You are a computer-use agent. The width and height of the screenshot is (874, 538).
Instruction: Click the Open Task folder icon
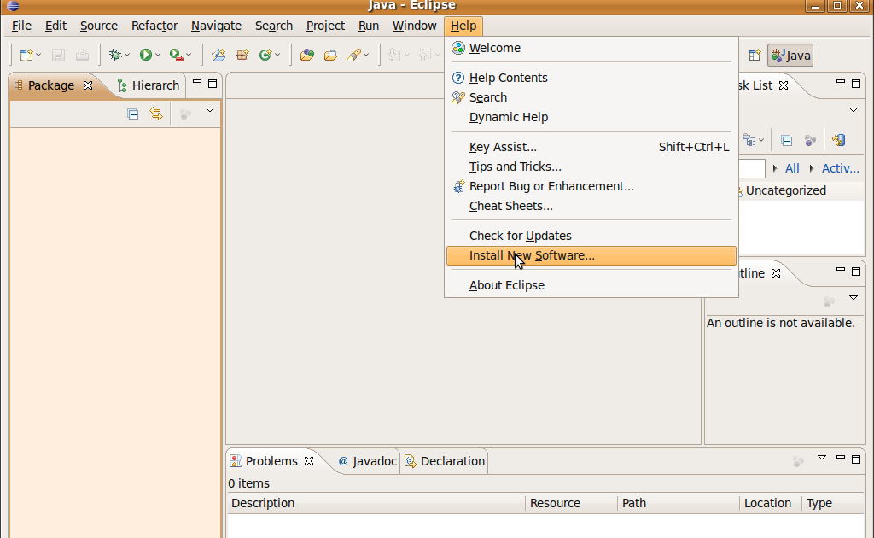tap(330, 55)
